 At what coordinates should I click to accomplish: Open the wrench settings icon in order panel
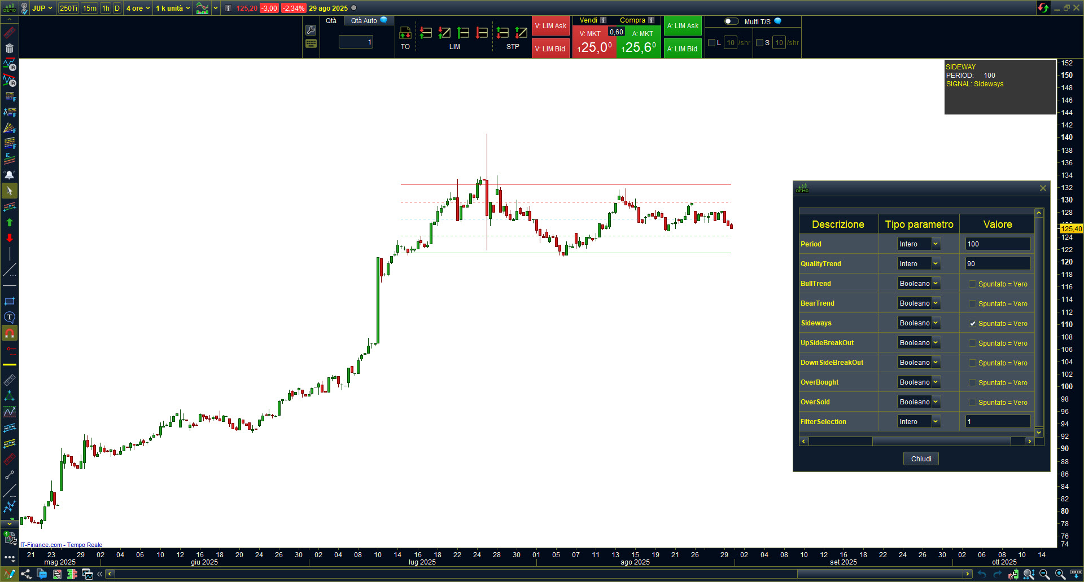coord(311,30)
